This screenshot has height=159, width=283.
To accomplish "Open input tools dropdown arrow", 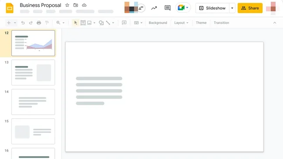I will tap(141, 23).
